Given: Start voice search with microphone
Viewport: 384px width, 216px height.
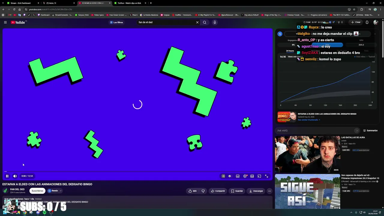Looking at the screenshot, I should (x=215, y=22).
